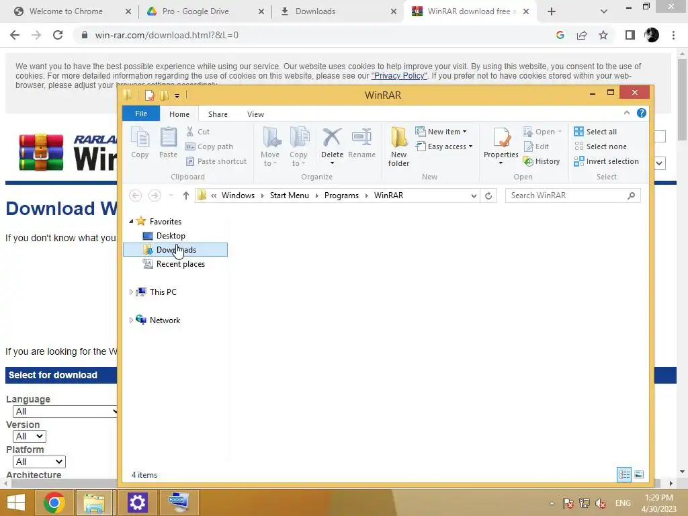Viewport: 688px width, 516px height.
Task: Click the Paste clipboard icon
Action: coord(168,142)
